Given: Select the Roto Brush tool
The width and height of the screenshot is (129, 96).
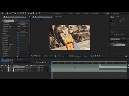Looking at the screenshot, I should [x=37, y=13].
